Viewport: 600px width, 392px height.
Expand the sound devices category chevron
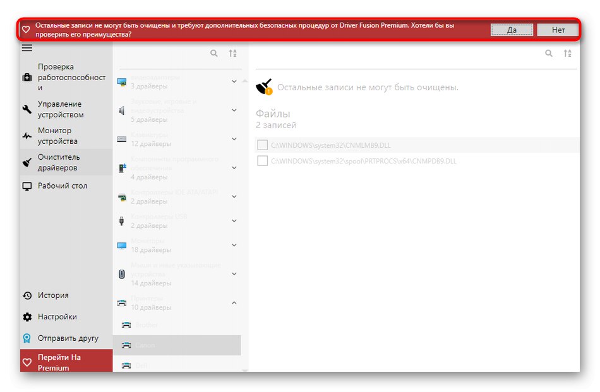[234, 110]
